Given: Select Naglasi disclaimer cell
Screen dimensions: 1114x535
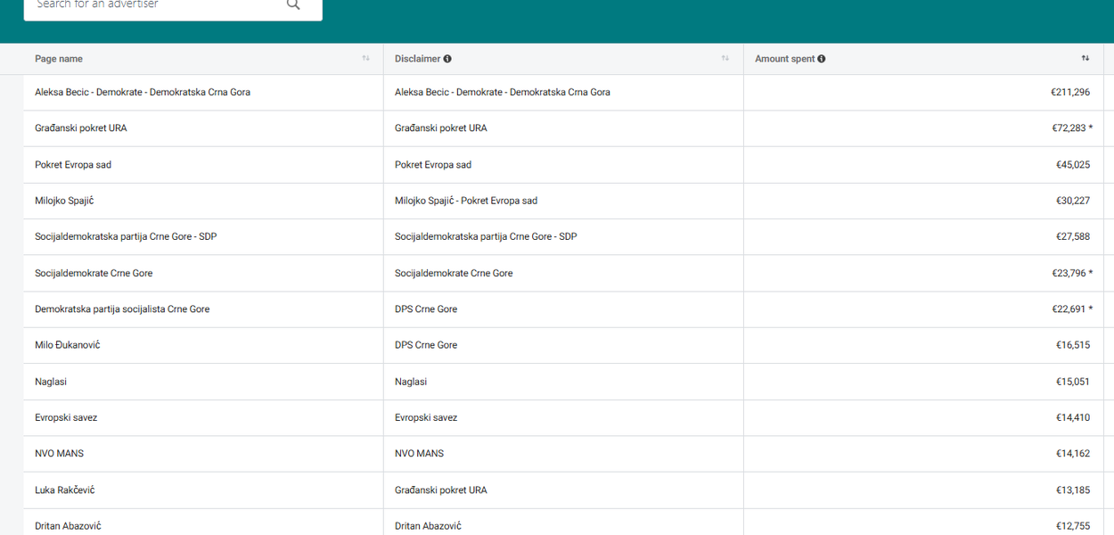Looking at the screenshot, I should point(411,382).
